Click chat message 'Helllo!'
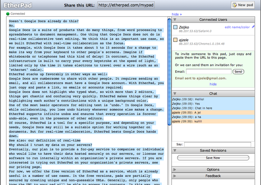Screen dimensions: 261x185 point(200,99)
